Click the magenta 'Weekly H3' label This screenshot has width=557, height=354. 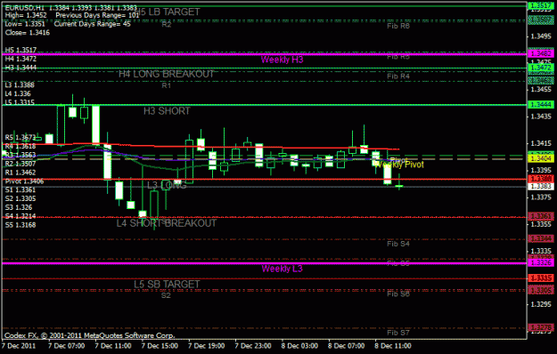(x=282, y=60)
